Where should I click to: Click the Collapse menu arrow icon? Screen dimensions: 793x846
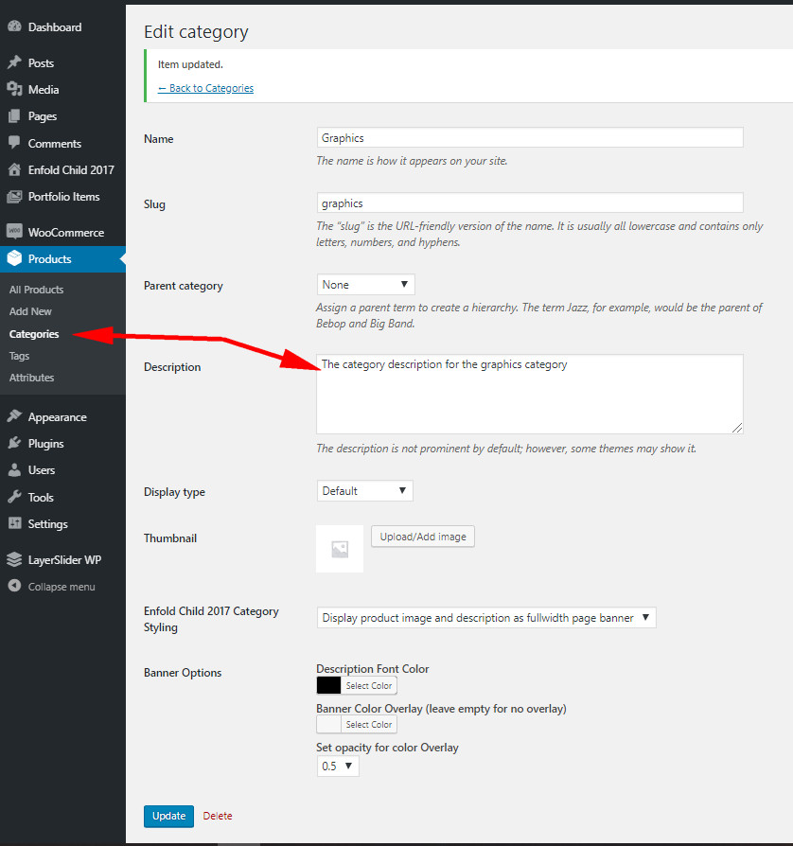coord(14,586)
